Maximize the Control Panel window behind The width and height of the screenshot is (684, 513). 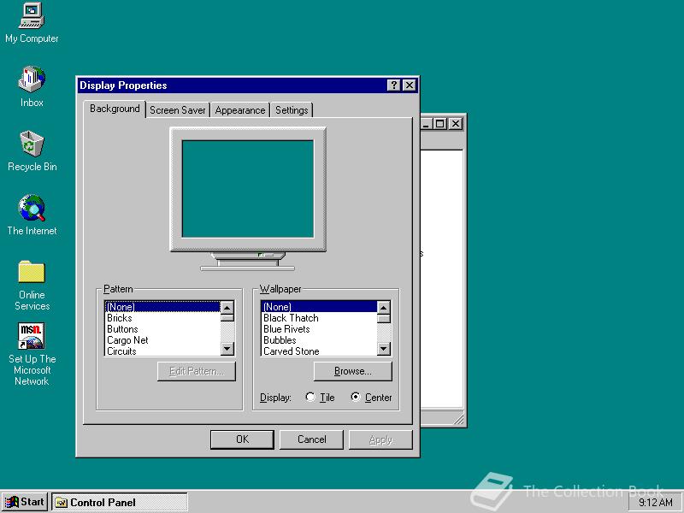[440, 124]
